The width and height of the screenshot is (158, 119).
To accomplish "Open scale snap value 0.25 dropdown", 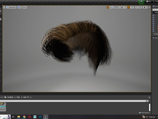I will click(140, 7).
